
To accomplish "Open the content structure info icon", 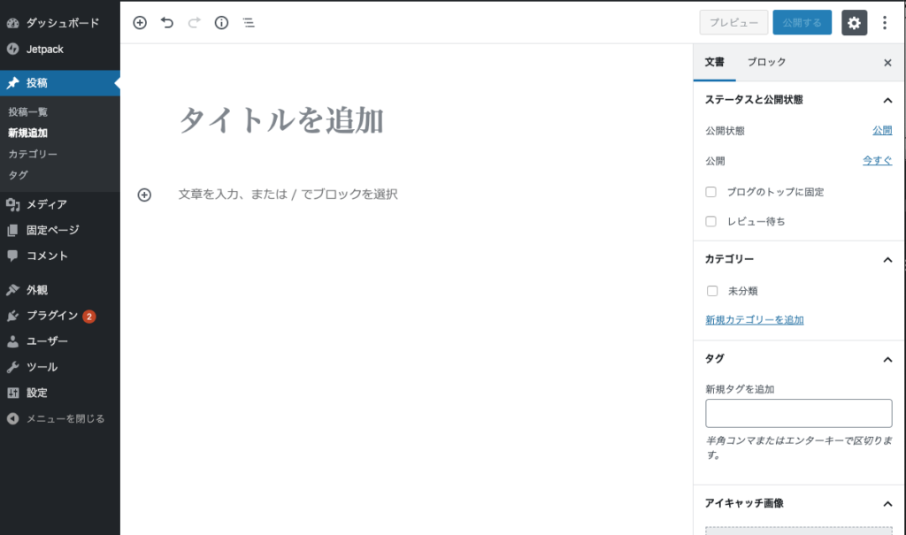I will pyautogui.click(x=221, y=23).
